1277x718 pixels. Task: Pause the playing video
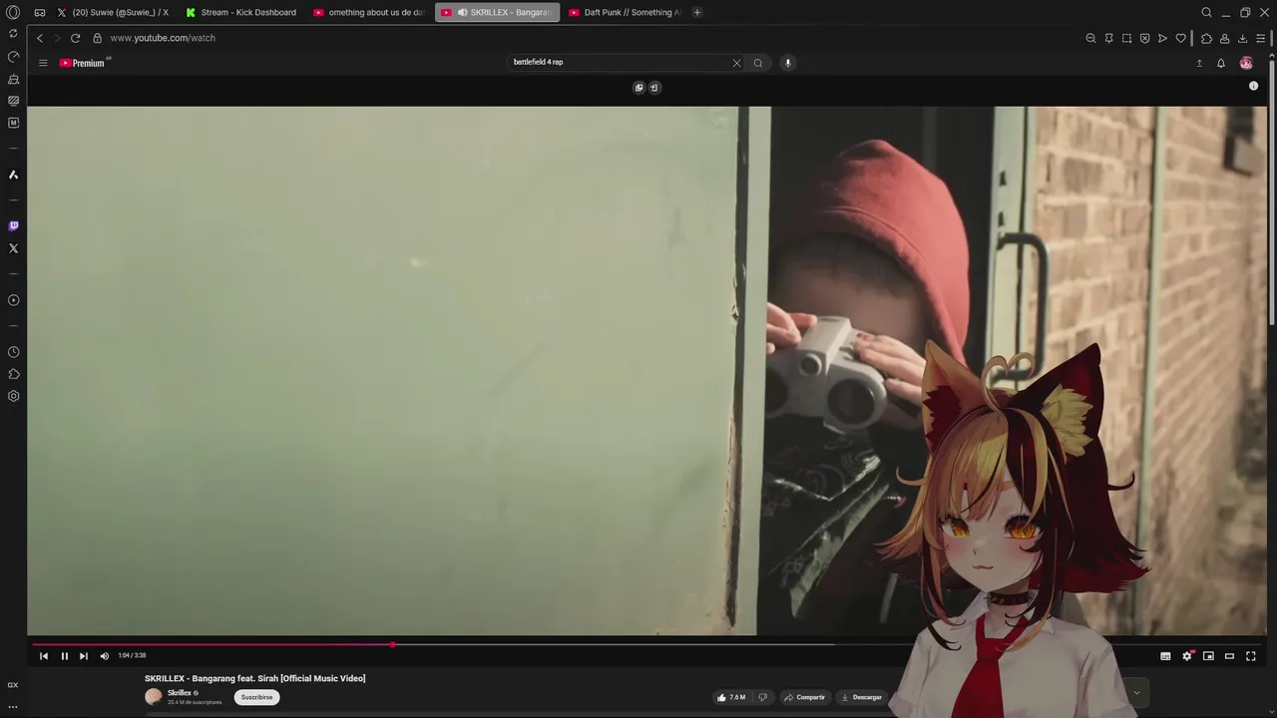pyautogui.click(x=64, y=656)
